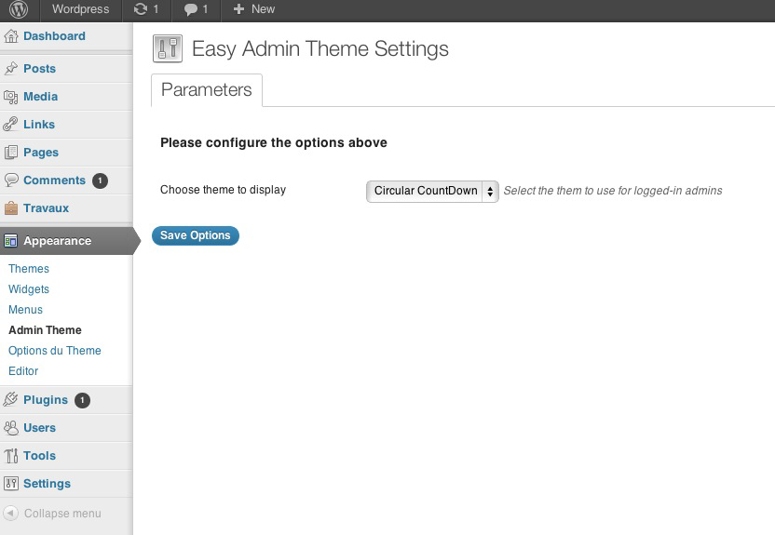
Task: Click the Wordpress site name in the admin bar
Action: (80, 9)
